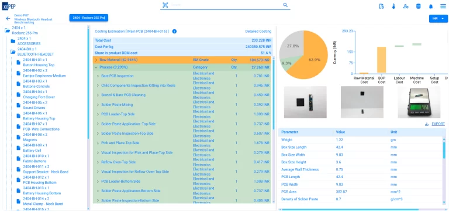The image size is (449, 212).
Task: Click the EXPORT link
Action: click(438, 124)
